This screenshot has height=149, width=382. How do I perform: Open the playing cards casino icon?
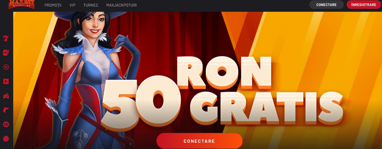click(x=6, y=53)
